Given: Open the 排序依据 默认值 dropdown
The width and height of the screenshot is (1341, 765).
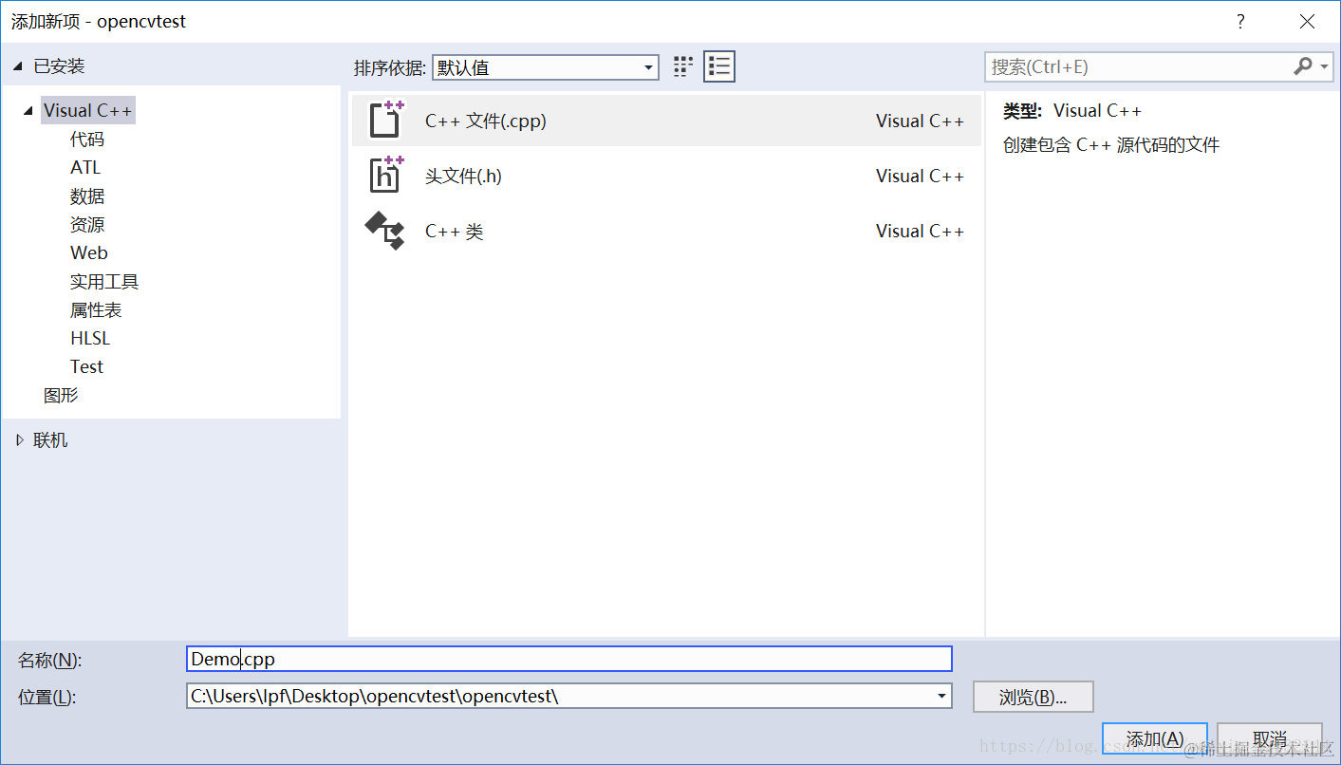Looking at the screenshot, I should click(x=546, y=67).
